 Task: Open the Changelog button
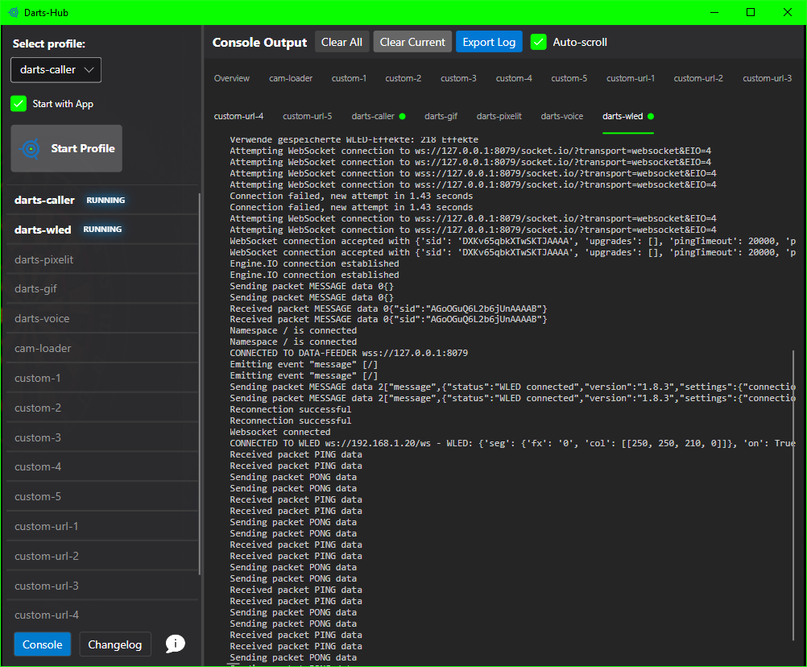point(115,644)
